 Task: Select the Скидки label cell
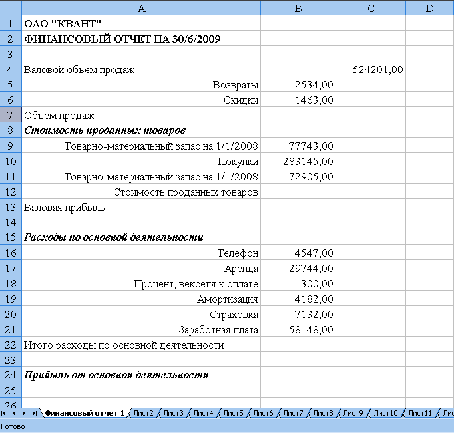click(141, 100)
